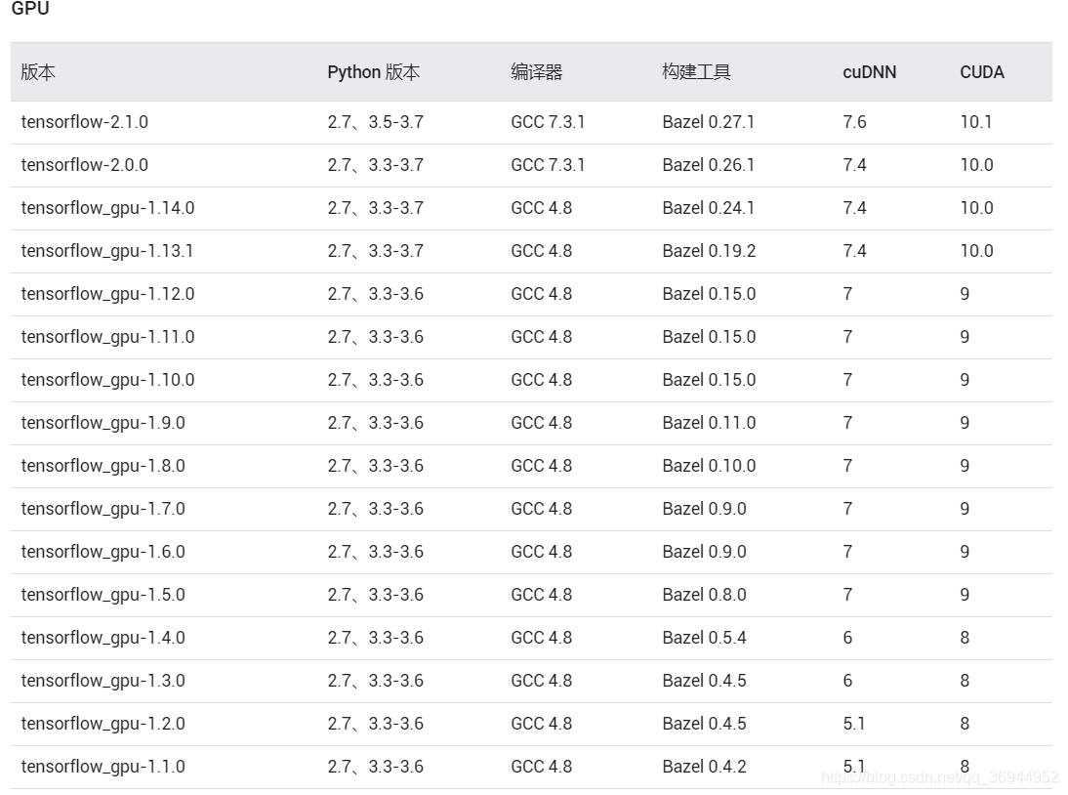Select the 编译器 column header
Screen dimensions: 1068x795
point(537,72)
